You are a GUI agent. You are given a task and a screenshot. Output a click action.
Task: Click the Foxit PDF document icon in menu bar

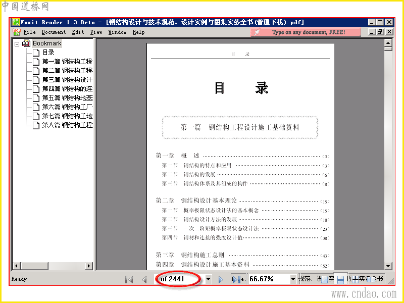pos(16,32)
